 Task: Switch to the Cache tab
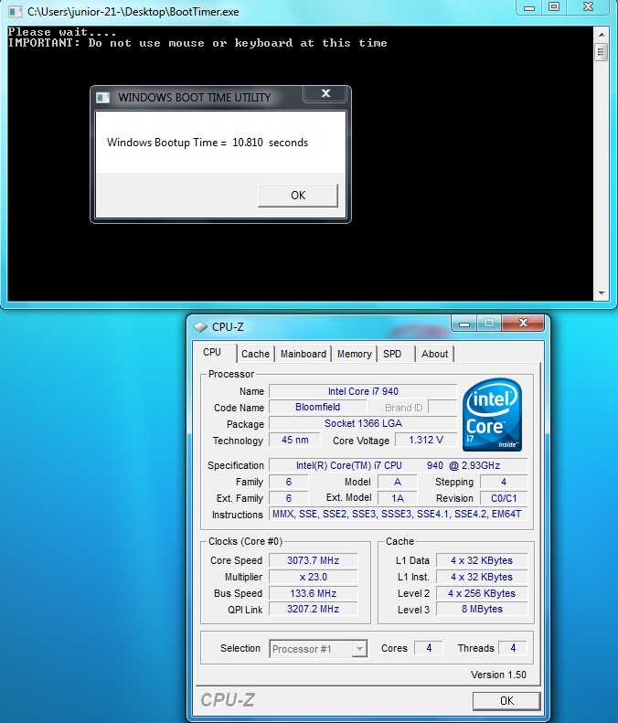(255, 354)
